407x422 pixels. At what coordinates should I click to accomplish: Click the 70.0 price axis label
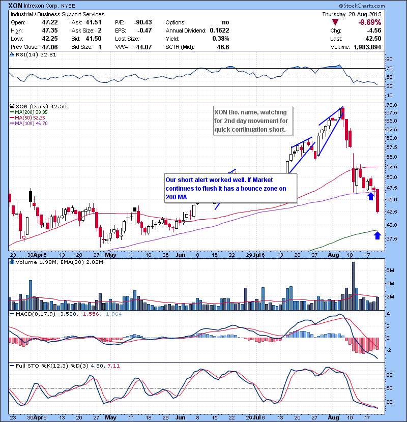tap(392, 105)
